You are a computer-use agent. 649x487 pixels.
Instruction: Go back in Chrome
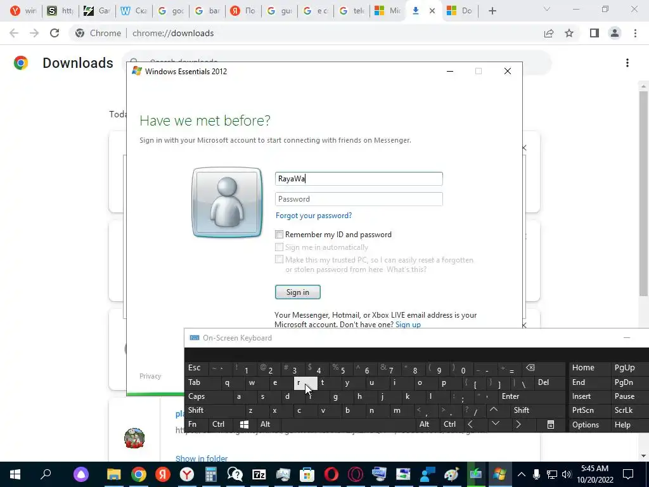tap(14, 33)
